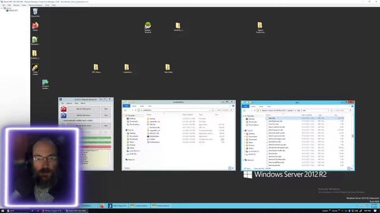Click the second Stop button in restarter
This screenshot has height=213, width=380.
(x=106, y=115)
